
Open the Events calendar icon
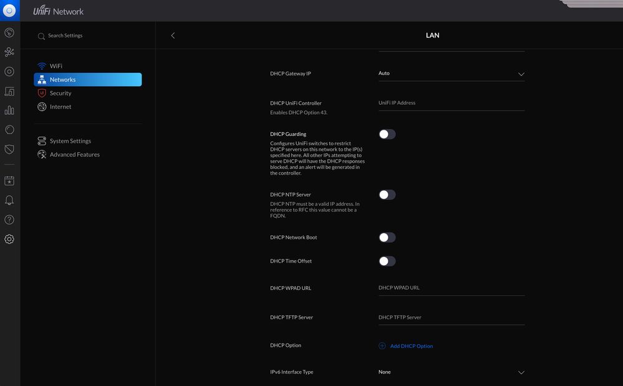pos(9,181)
